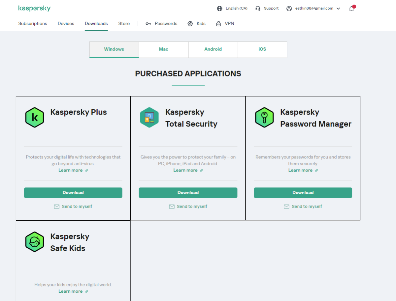Click the Support headset icon
Viewport: 396px width, 301px height.
point(258,9)
